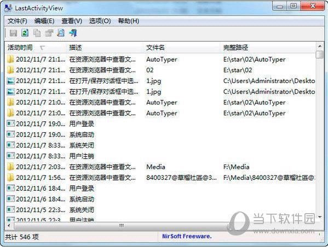Select the folder icon of 8400327@ row
This screenshot has width=328, height=247.
point(10,178)
